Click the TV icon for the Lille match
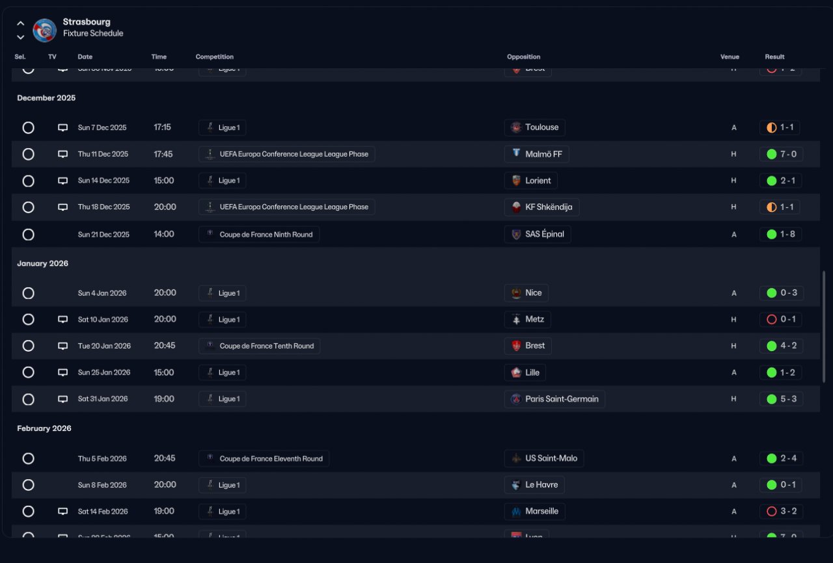 click(63, 373)
